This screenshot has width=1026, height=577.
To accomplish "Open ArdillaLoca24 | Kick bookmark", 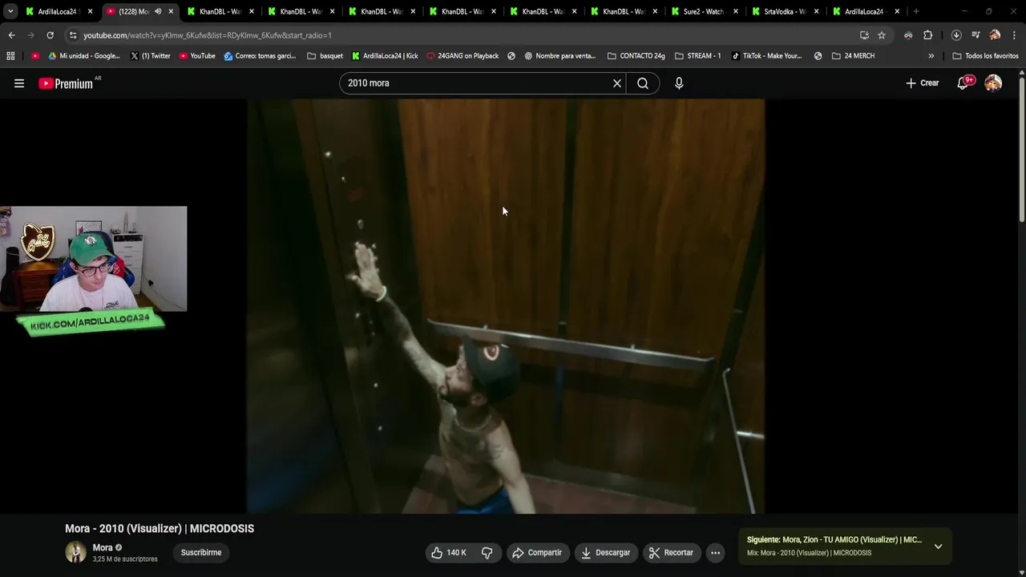I will click(384, 56).
